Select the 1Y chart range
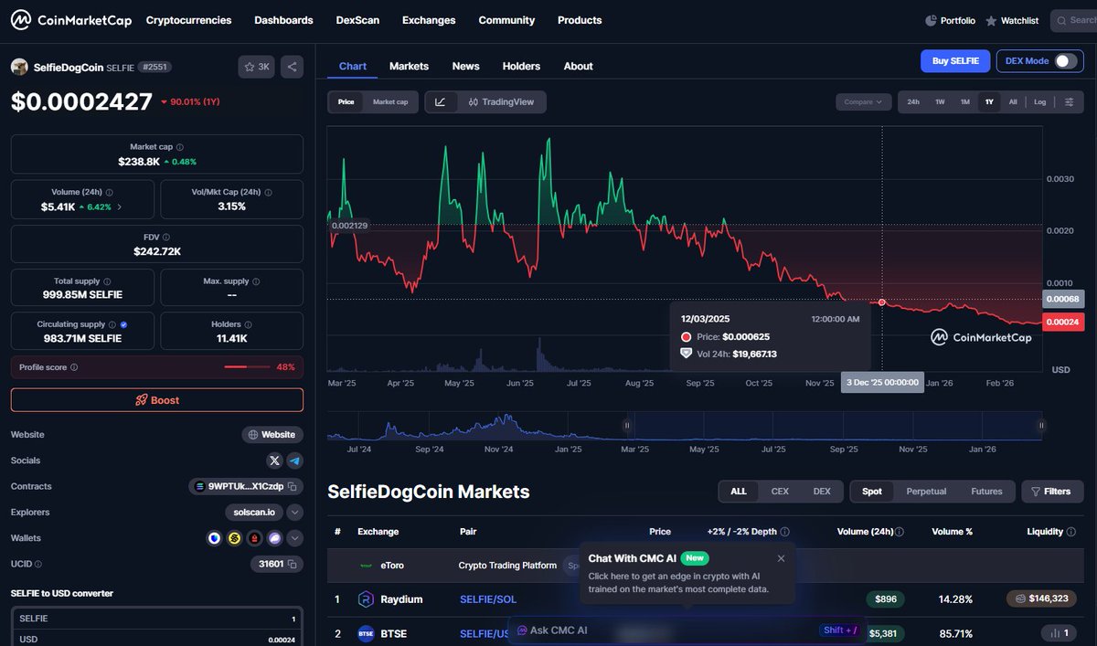This screenshot has height=646, width=1097. [x=989, y=102]
